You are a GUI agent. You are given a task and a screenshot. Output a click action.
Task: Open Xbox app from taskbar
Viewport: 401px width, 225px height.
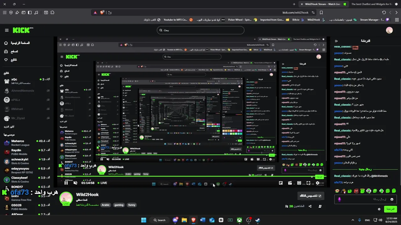coord(239,220)
